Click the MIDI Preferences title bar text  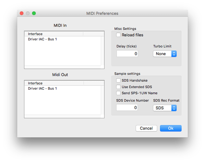point(102,14)
